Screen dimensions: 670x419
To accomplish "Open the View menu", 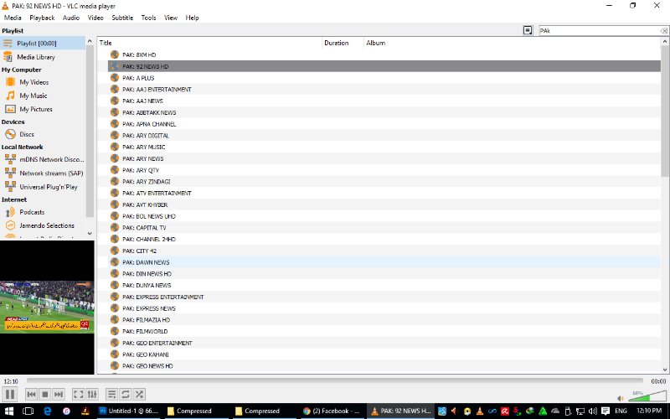I will tap(171, 18).
